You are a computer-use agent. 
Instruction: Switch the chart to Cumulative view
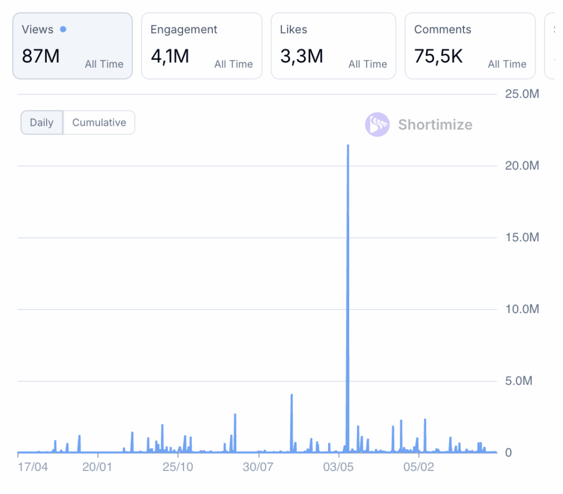(99, 123)
